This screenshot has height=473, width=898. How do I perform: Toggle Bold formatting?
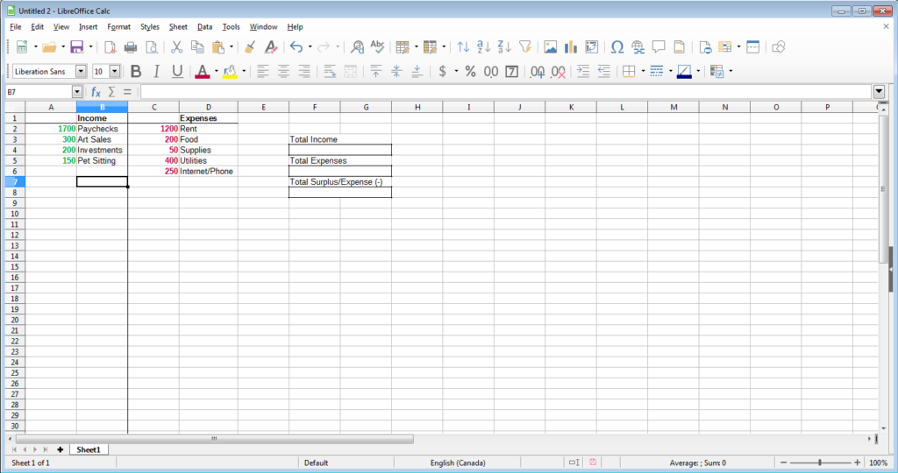point(136,72)
